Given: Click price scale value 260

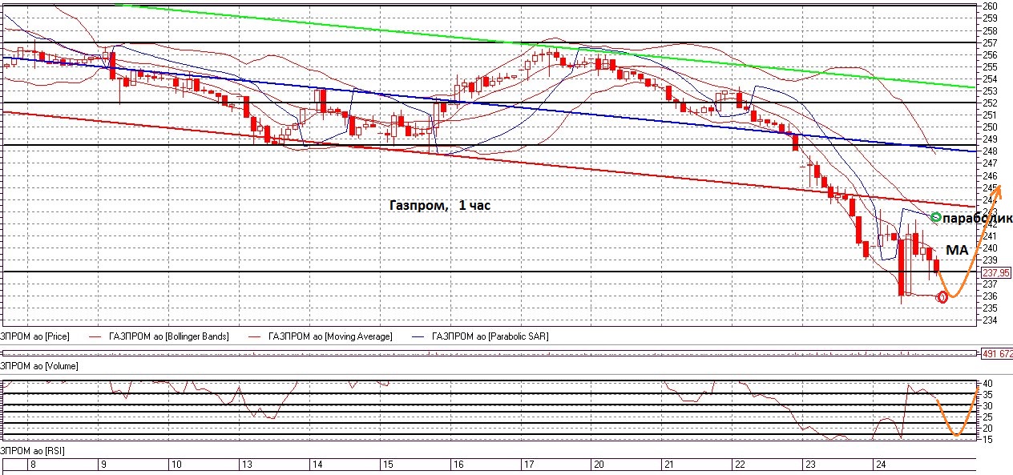Looking at the screenshot, I should (990, 6).
